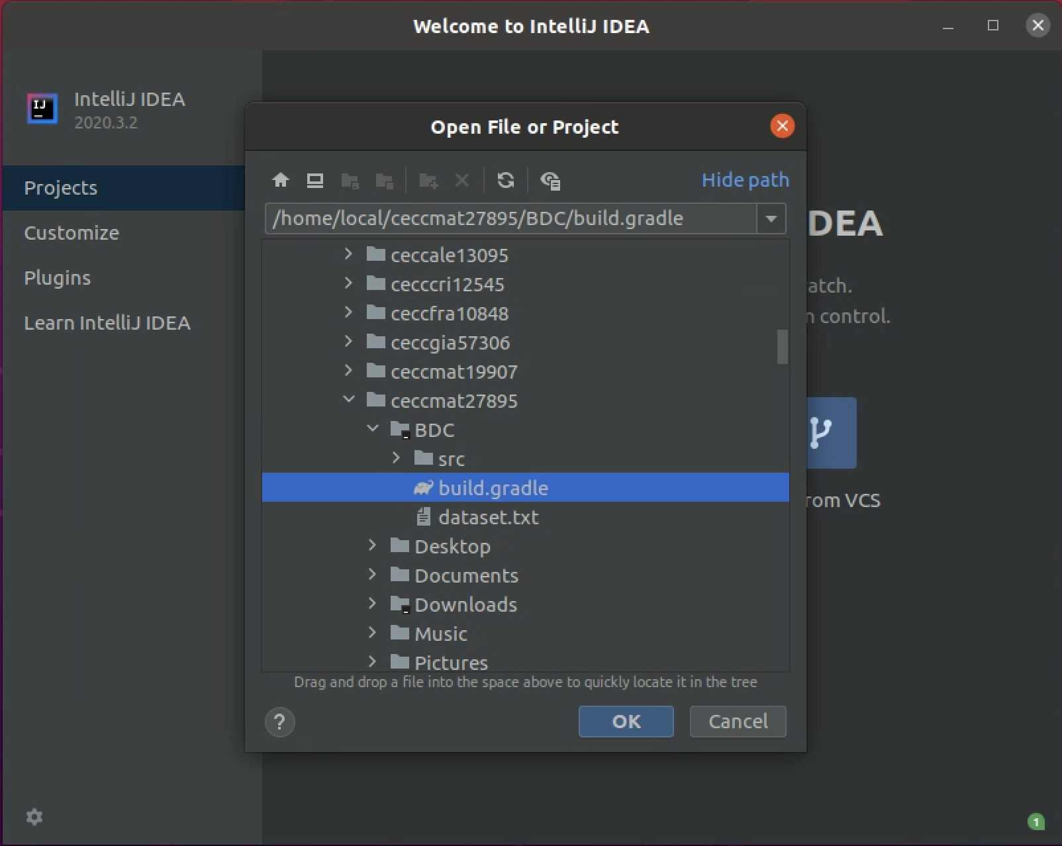The image size is (1062, 846).
Task: Collapse the BDC folder
Action: pos(373,429)
